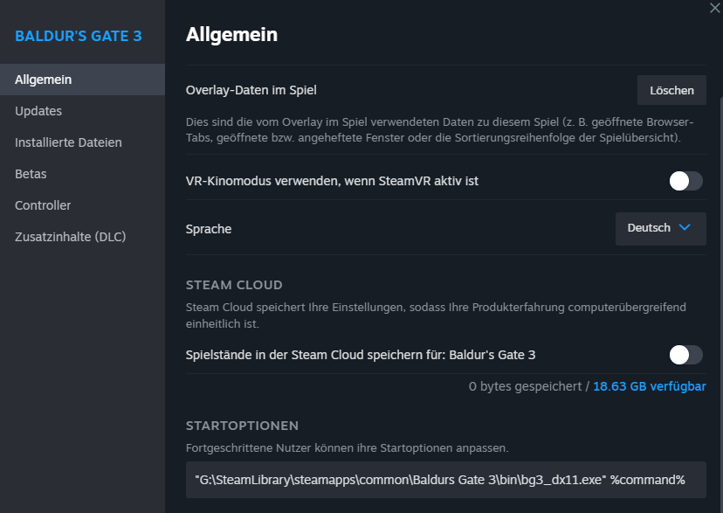Click the Overlay-Daten im Spiel label
The image size is (723, 513).
pyautogui.click(x=251, y=90)
